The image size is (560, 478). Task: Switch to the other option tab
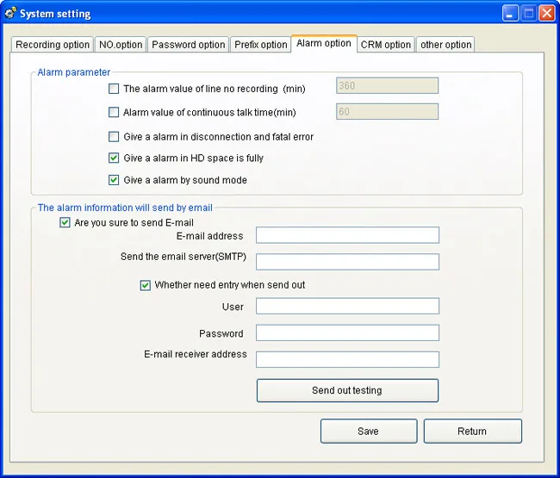pyautogui.click(x=445, y=45)
